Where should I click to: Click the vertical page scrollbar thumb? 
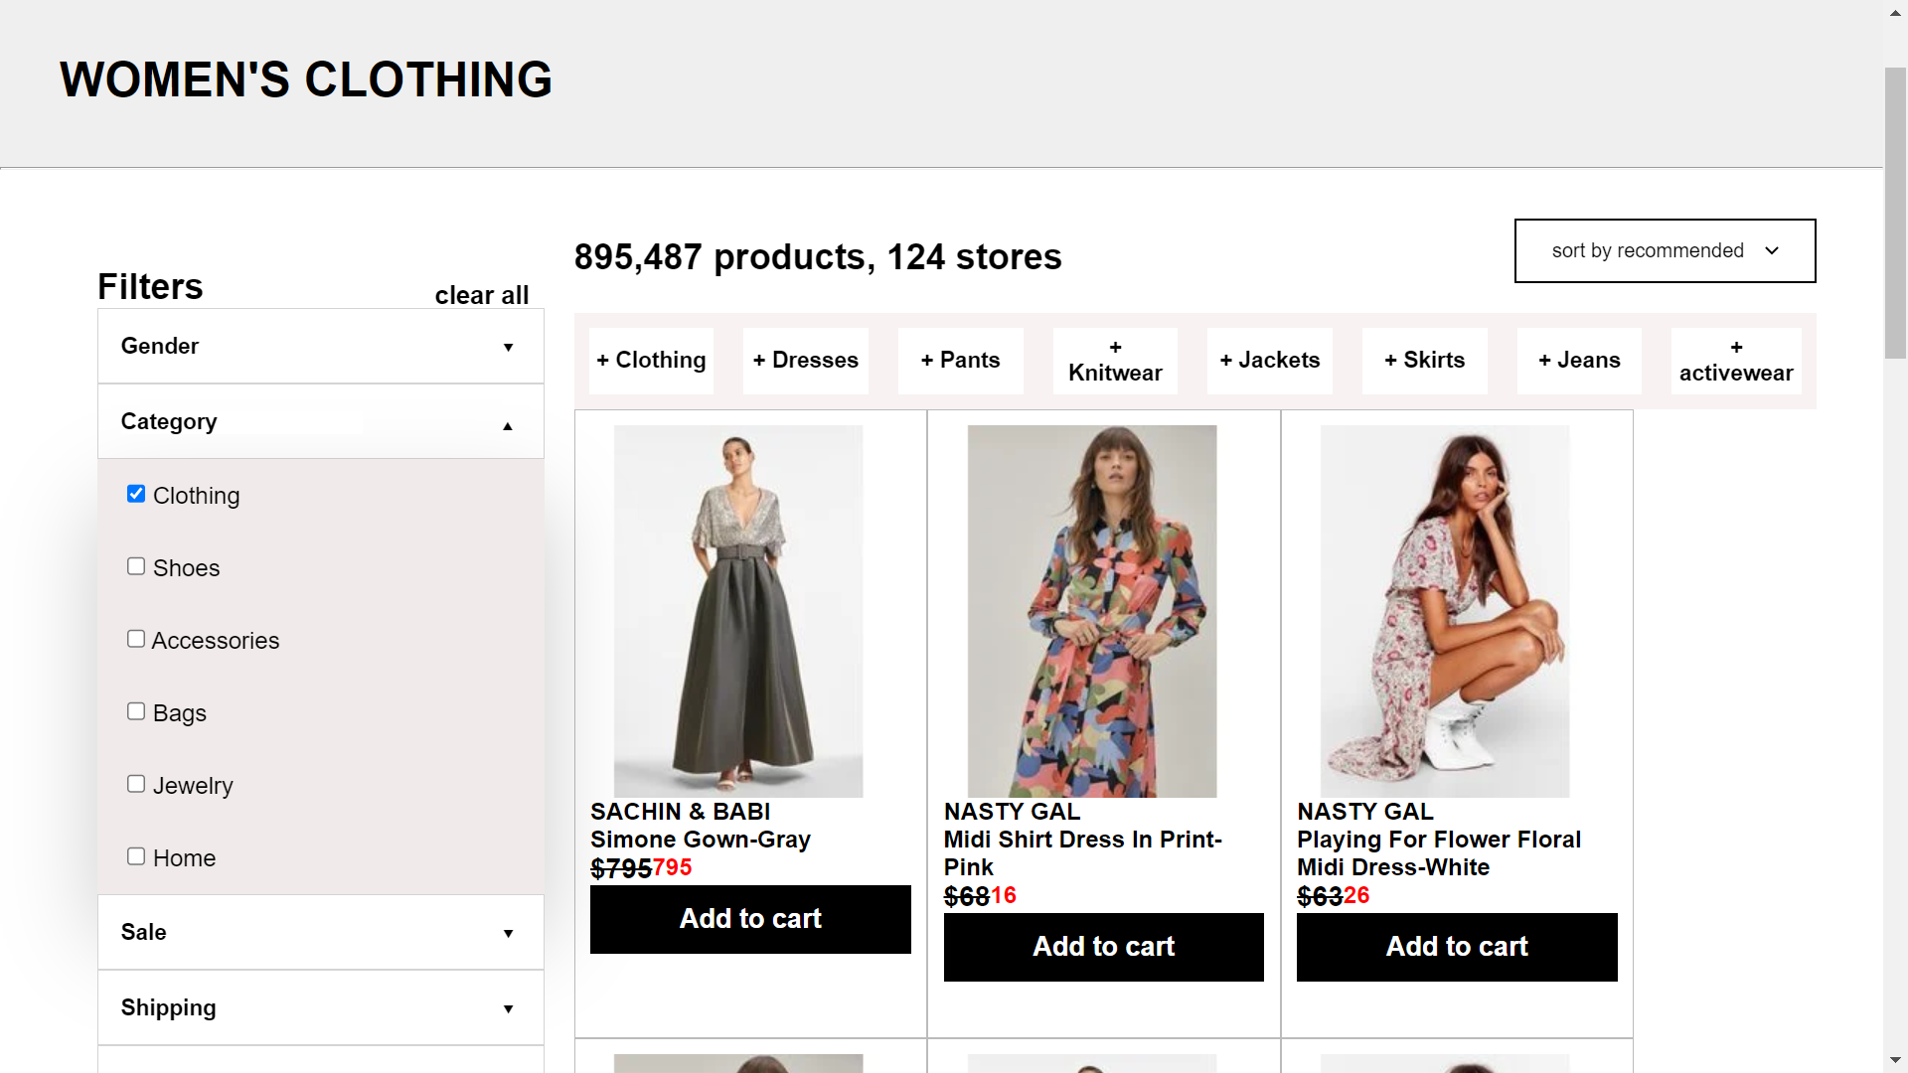click(x=1895, y=213)
